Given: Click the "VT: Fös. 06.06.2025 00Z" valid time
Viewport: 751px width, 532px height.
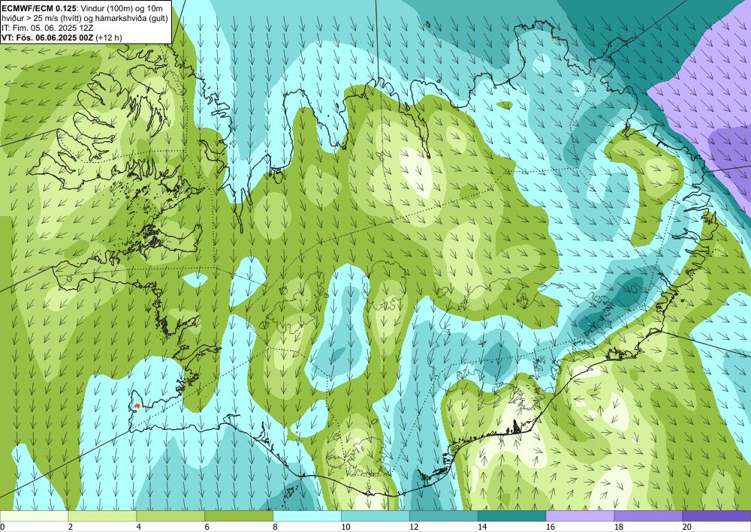Looking at the screenshot, I should click(x=47, y=38).
